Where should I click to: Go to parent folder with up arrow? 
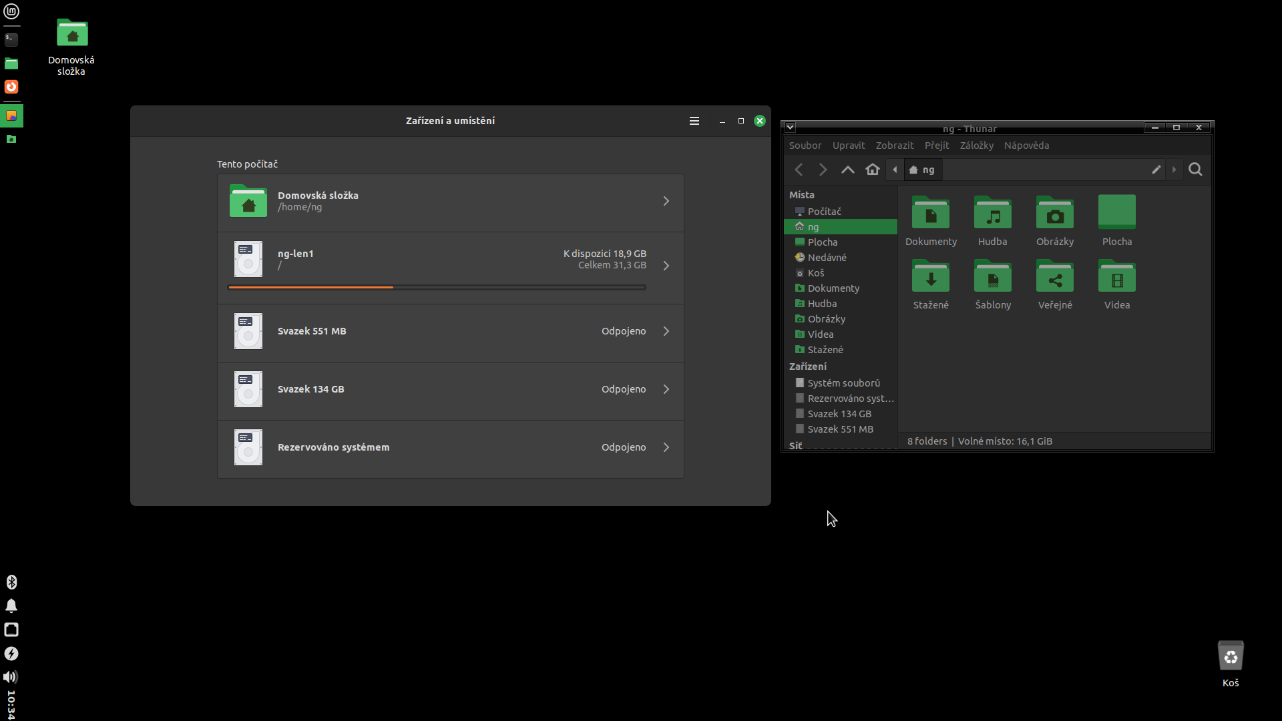(847, 170)
